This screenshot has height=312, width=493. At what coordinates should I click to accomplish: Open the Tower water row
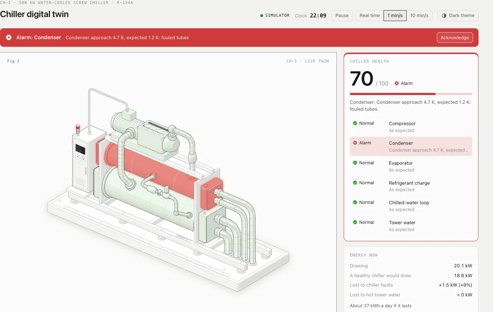tap(411, 226)
